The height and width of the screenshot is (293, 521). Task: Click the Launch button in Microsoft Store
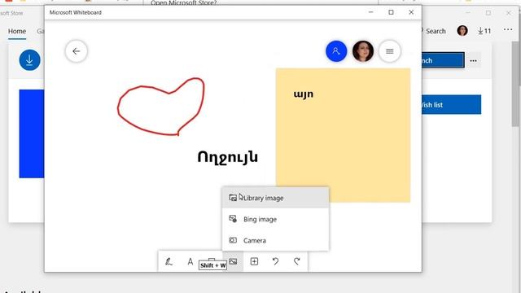coord(443,60)
